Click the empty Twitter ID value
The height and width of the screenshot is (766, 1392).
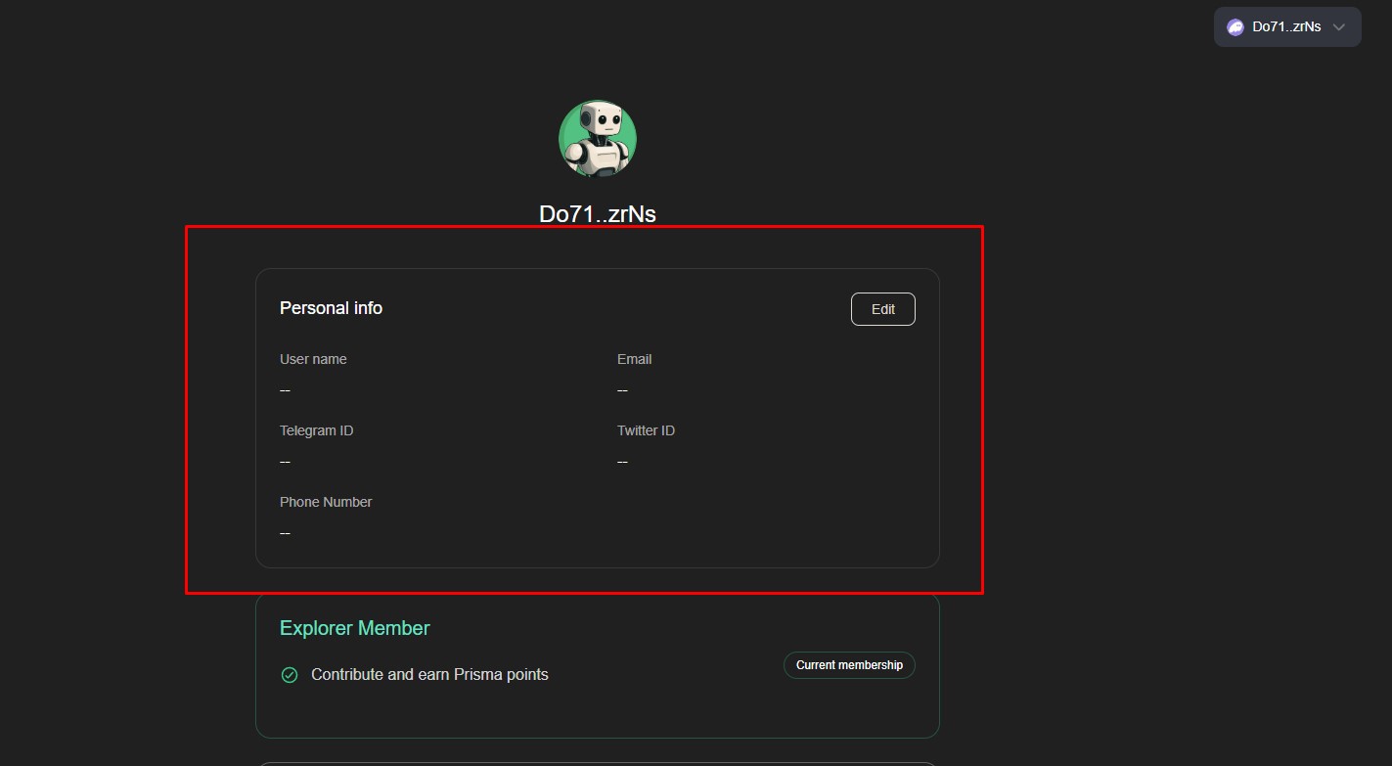tap(622, 462)
